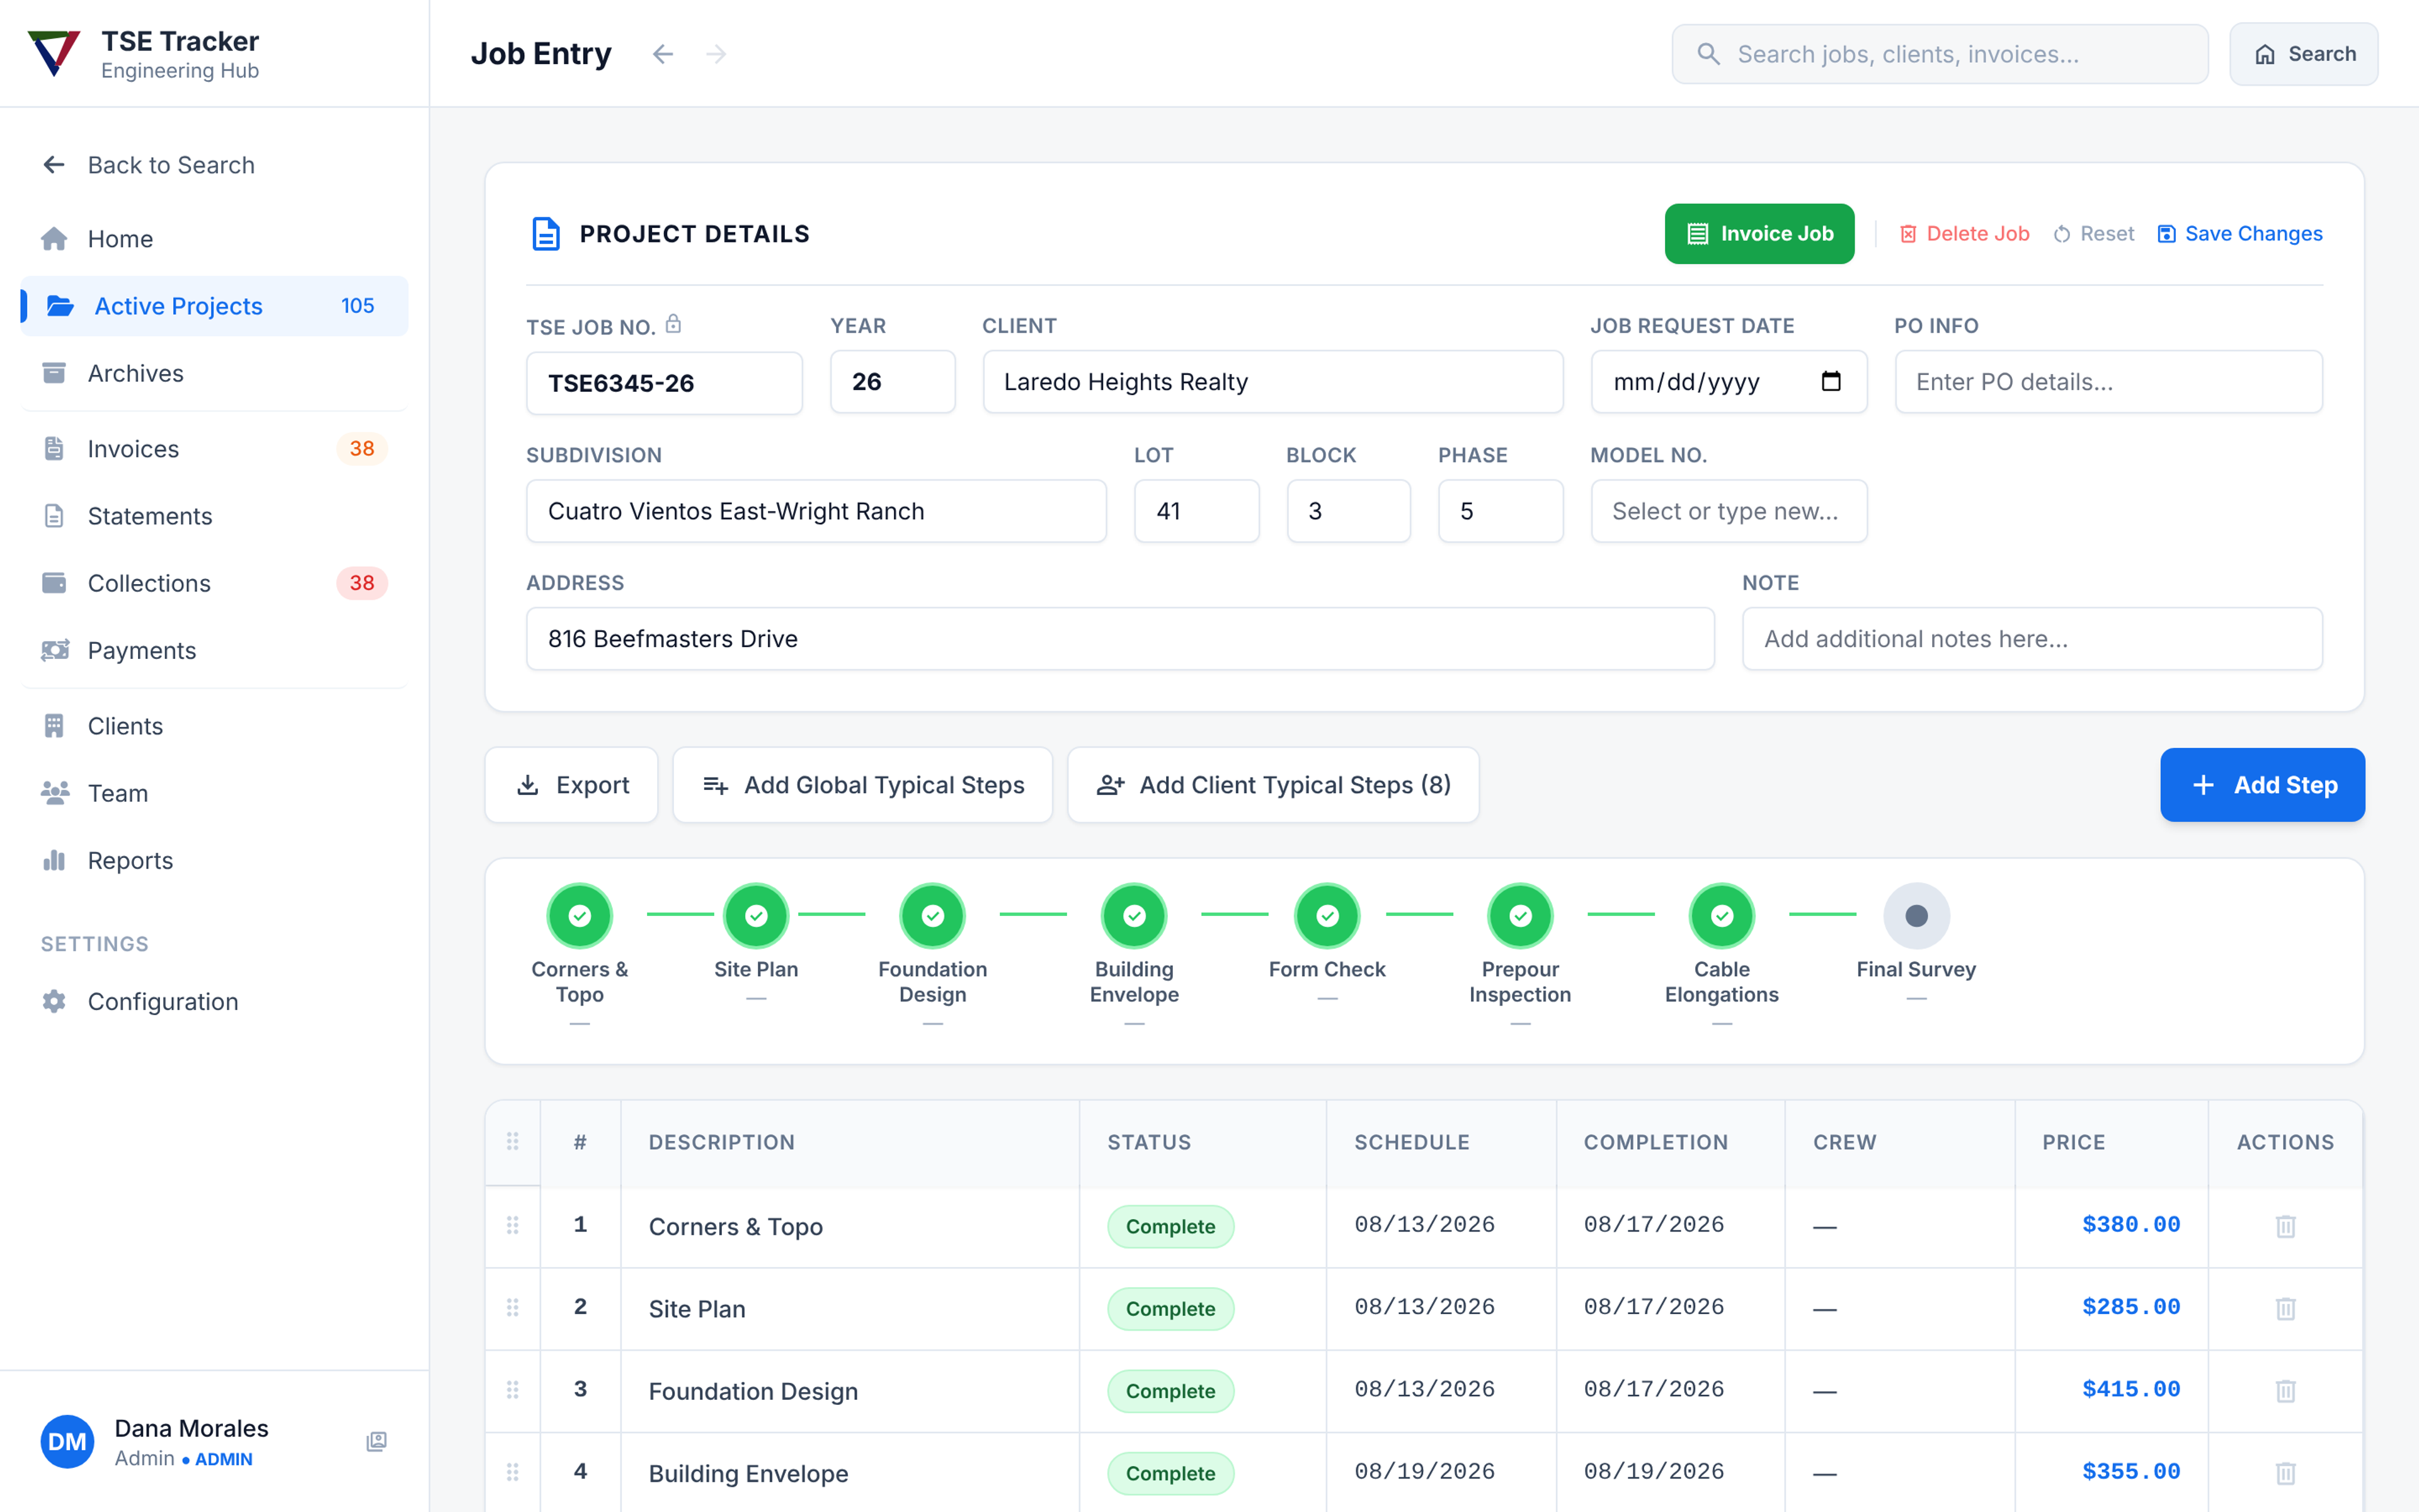Click the Add Step button
Screen dimensions: 2419x1512
click(2262, 785)
